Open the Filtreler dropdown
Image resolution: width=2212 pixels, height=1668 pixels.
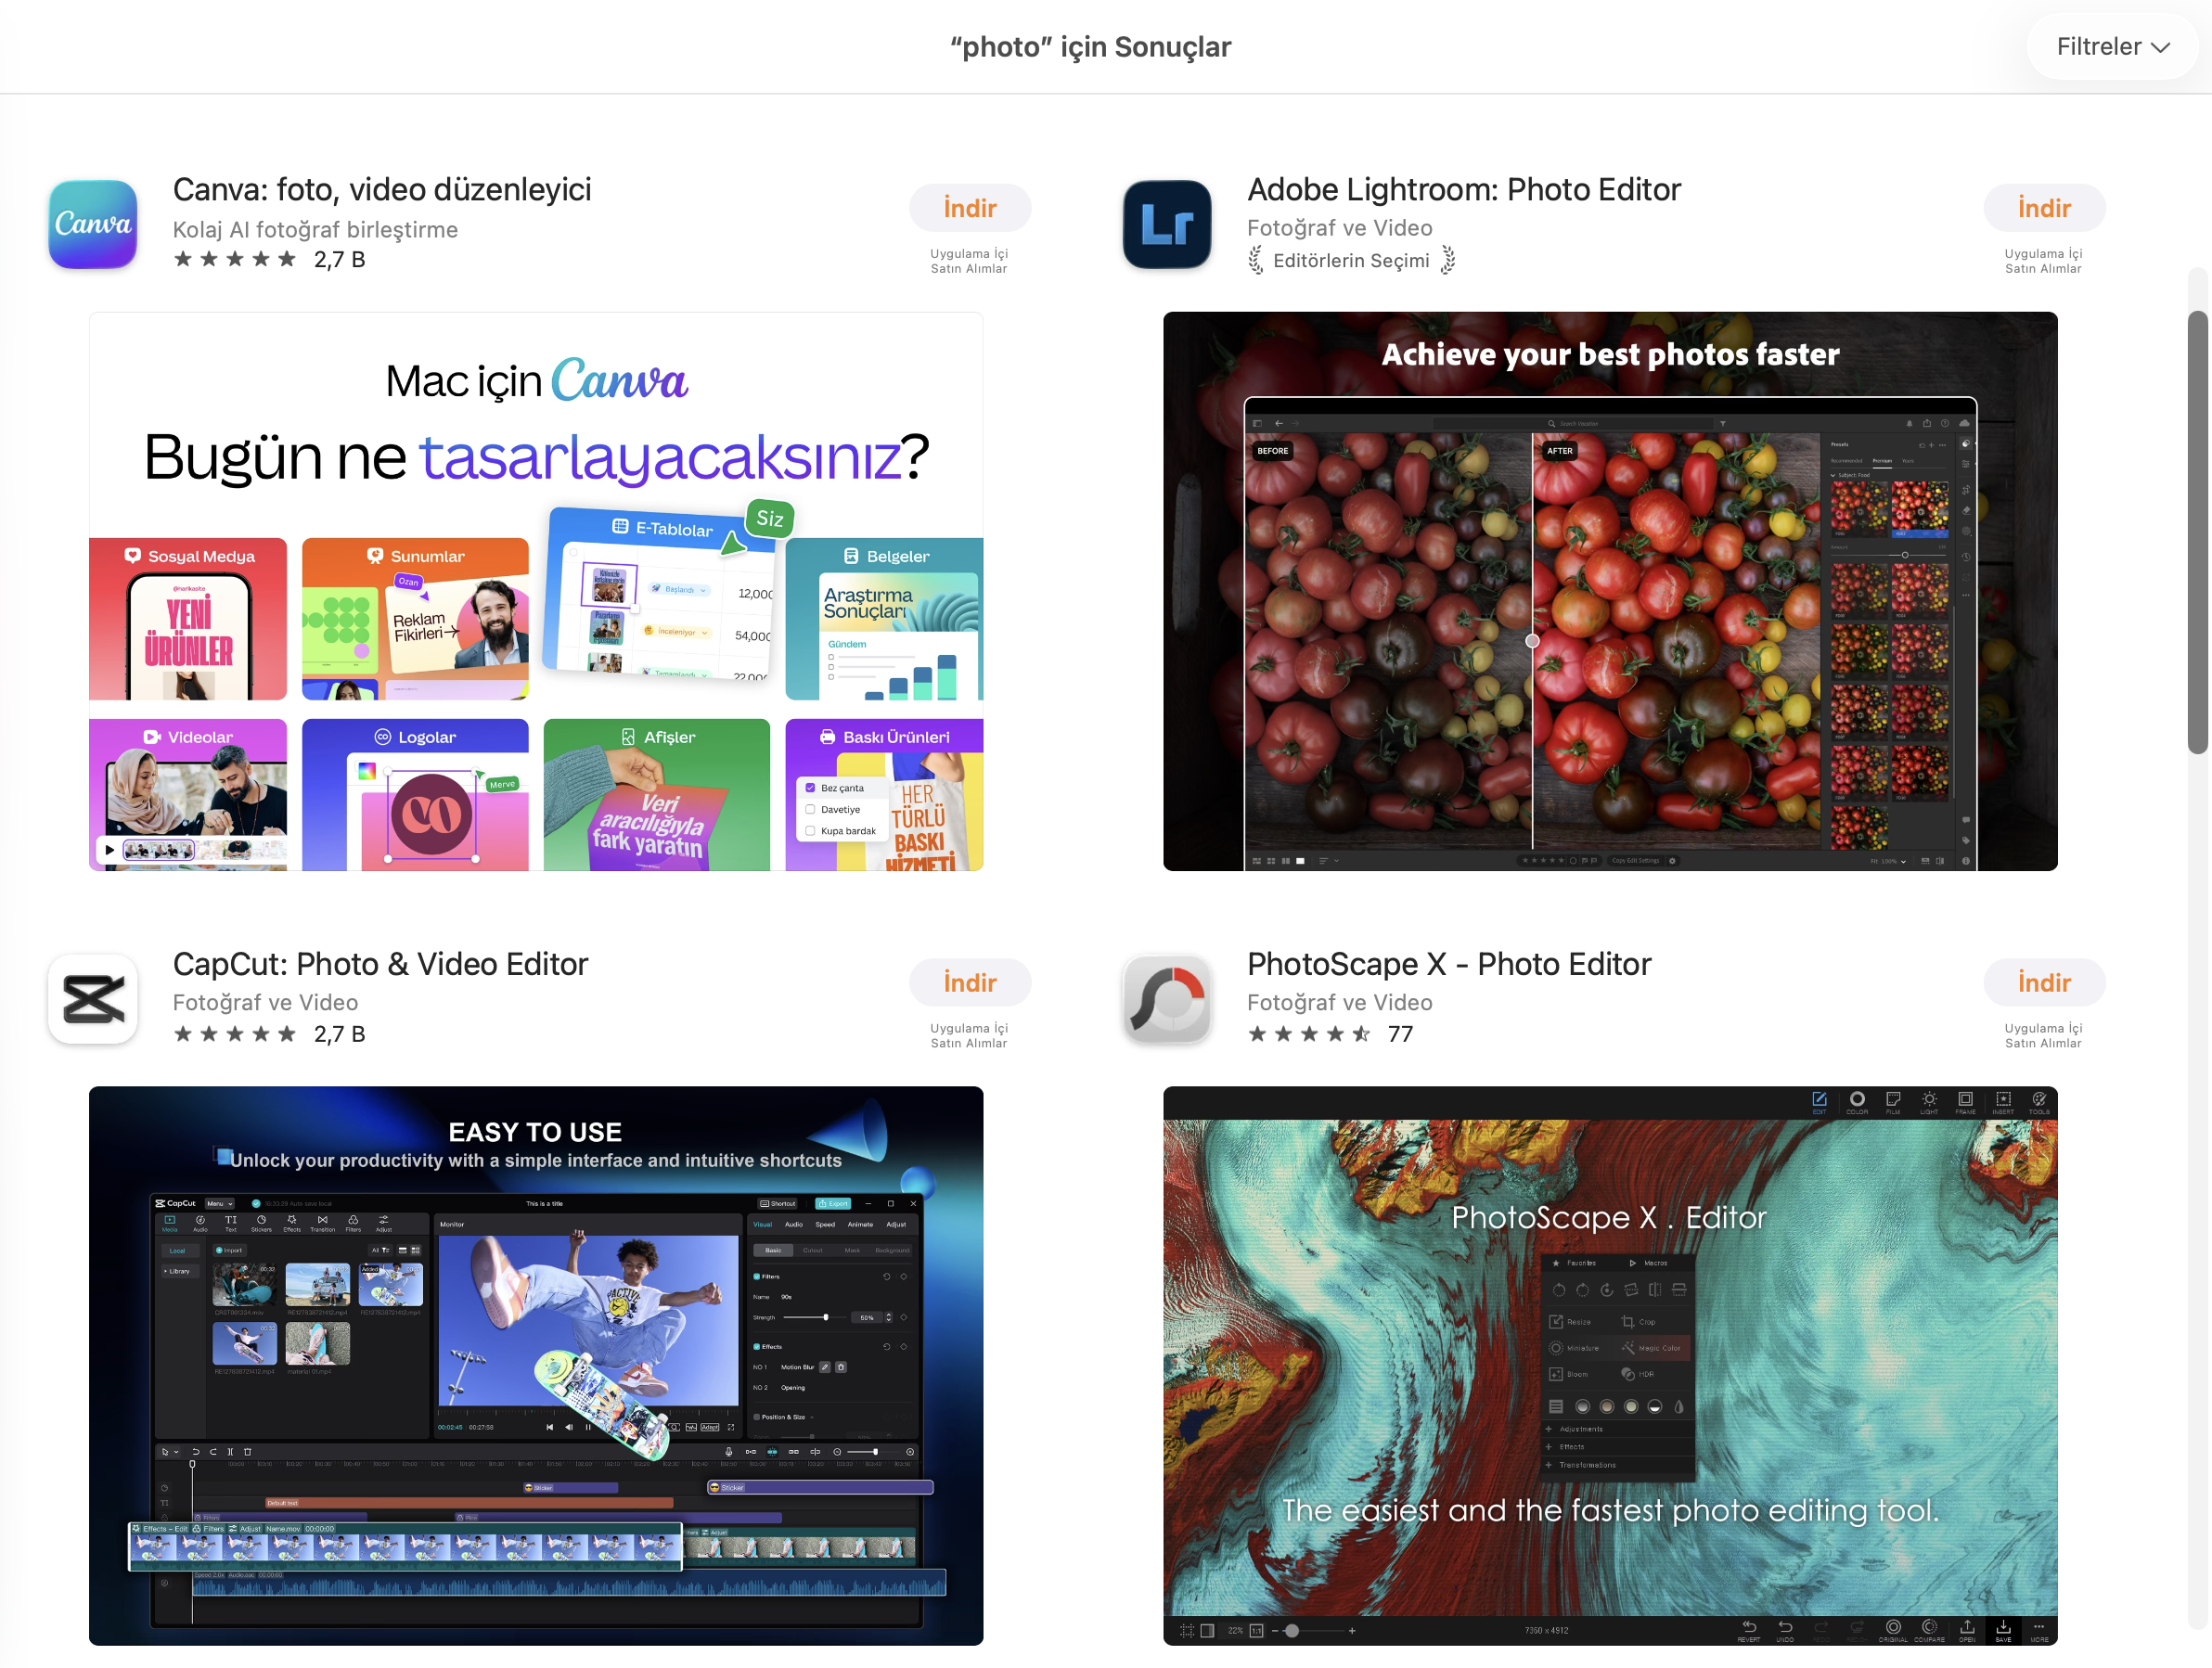coord(2111,46)
